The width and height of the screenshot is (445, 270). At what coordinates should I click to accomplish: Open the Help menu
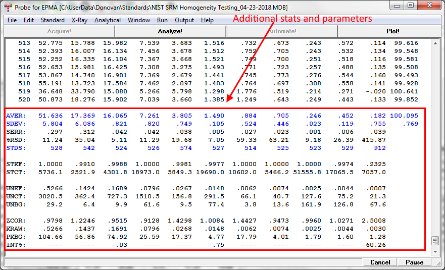point(207,20)
